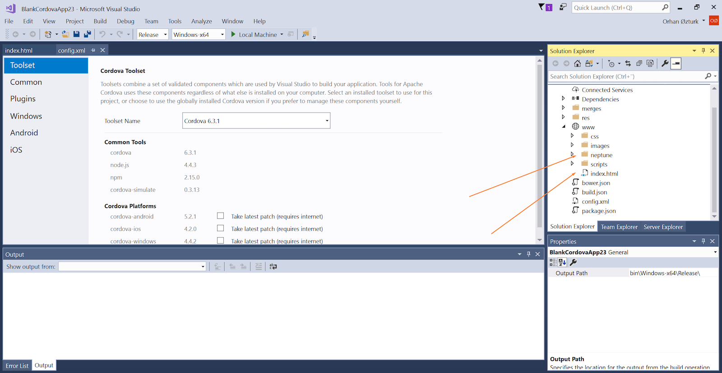Open the Build menu
The height and width of the screenshot is (373, 722).
(100, 21)
